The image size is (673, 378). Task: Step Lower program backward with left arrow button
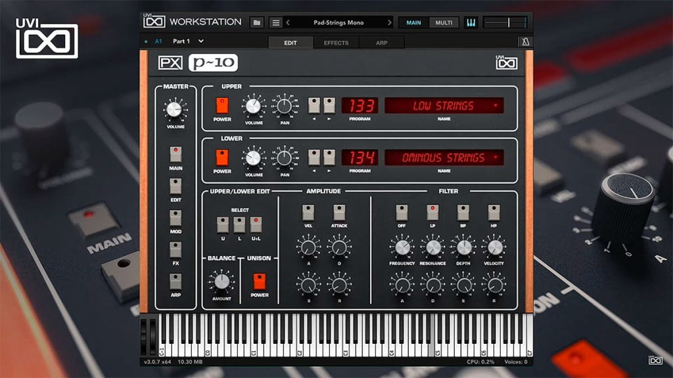tap(314, 157)
